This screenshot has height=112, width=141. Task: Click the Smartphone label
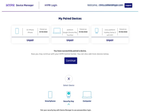coord(50,101)
